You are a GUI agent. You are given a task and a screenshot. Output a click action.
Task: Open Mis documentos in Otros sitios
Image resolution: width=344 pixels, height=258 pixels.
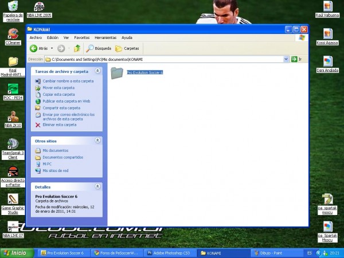55,150
